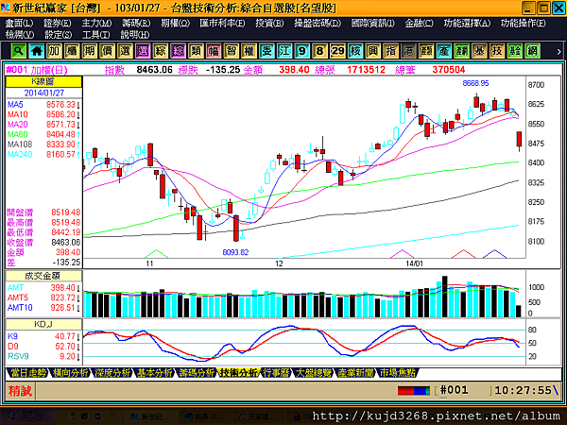Viewport: 567px width, 425px height.
Task: Open the 櫃 OTC market toolbar icon
Action: pyautogui.click(x=72, y=51)
